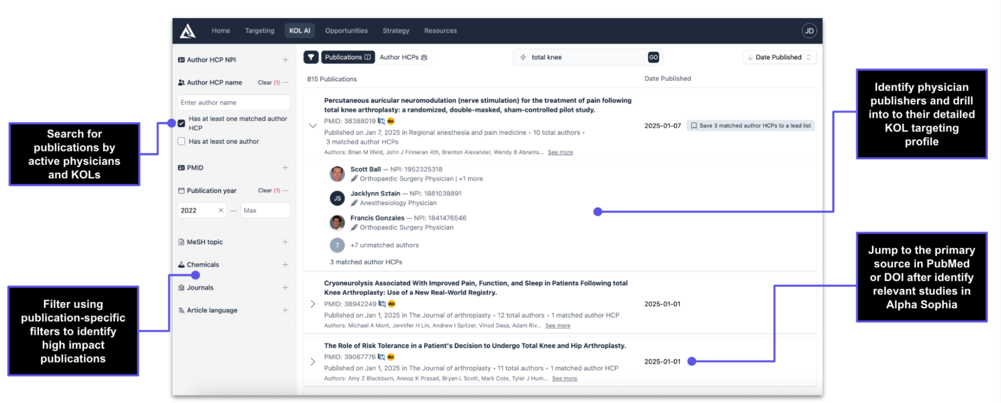1001x403 pixels.
Task: Go to the Home menu
Action: [221, 31]
